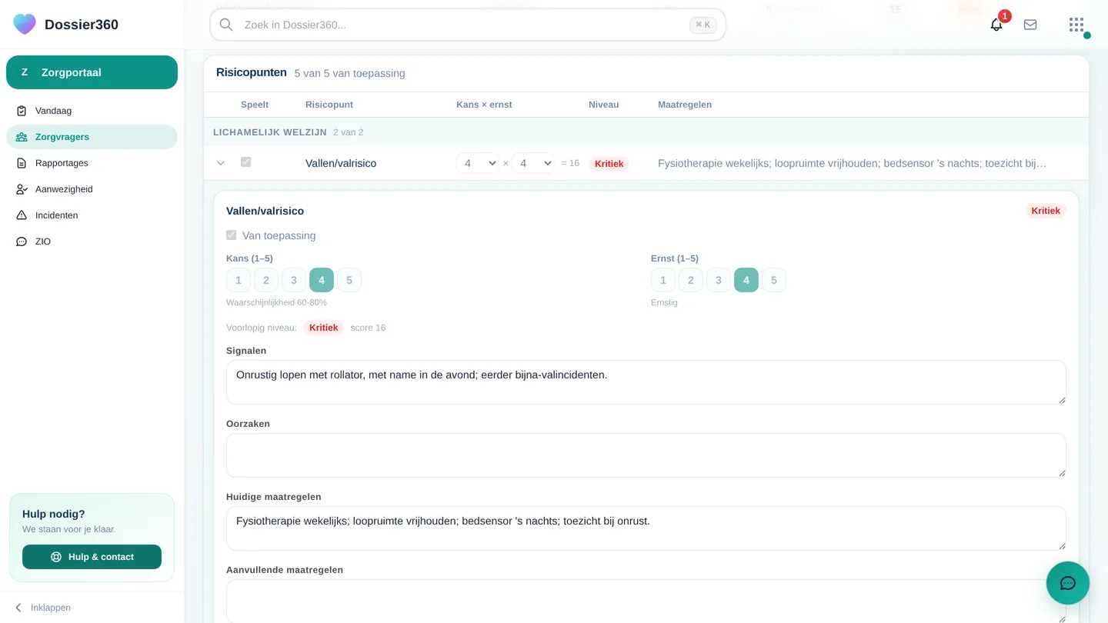The image size is (1108, 623).
Task: Click the Maatregelen column header
Action: 685,105
